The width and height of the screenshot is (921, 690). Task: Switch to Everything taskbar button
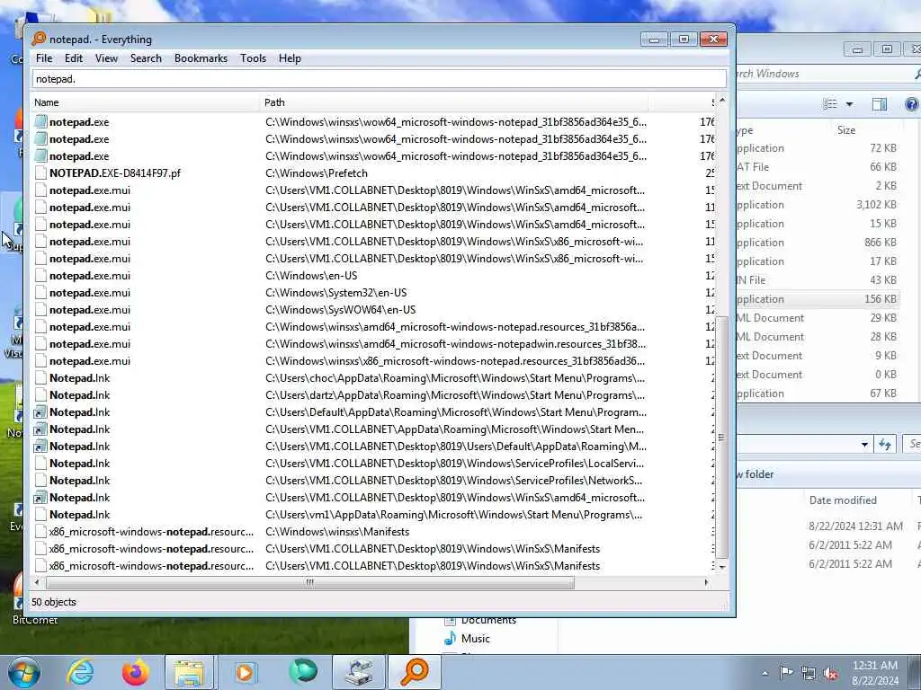(x=415, y=672)
